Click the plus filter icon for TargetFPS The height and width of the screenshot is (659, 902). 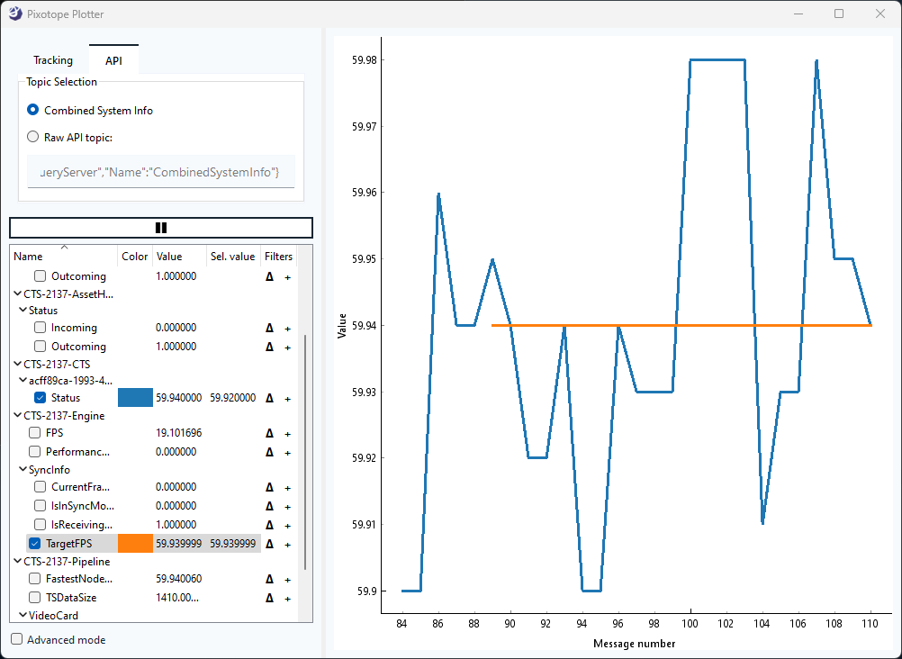point(287,544)
